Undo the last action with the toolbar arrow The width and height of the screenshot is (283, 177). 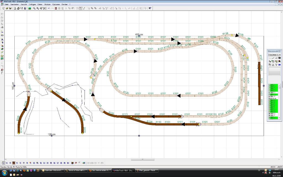point(49,8)
